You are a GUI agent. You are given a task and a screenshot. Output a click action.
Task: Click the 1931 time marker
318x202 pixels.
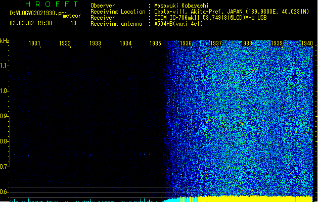[34, 43]
